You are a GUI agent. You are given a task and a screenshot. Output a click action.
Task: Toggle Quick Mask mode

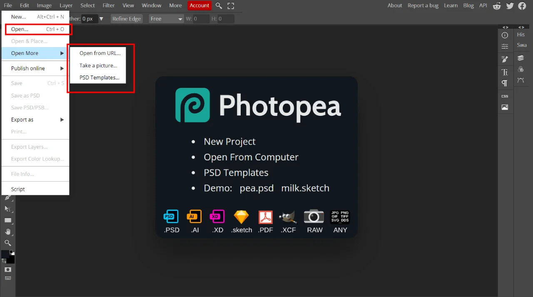tap(7, 270)
